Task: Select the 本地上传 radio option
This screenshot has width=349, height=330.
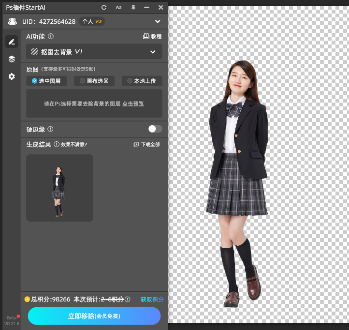Action: (x=142, y=81)
